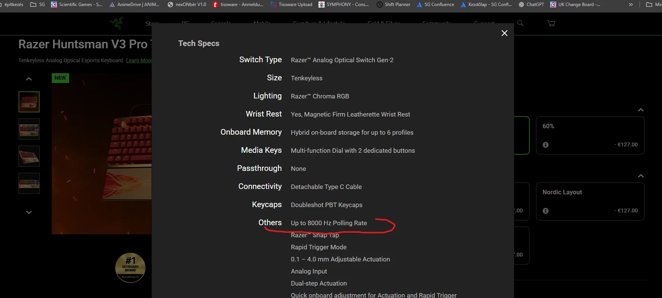Show previous thumbnails with up chevron
Viewport: 662px width, 298px height.
click(x=29, y=79)
